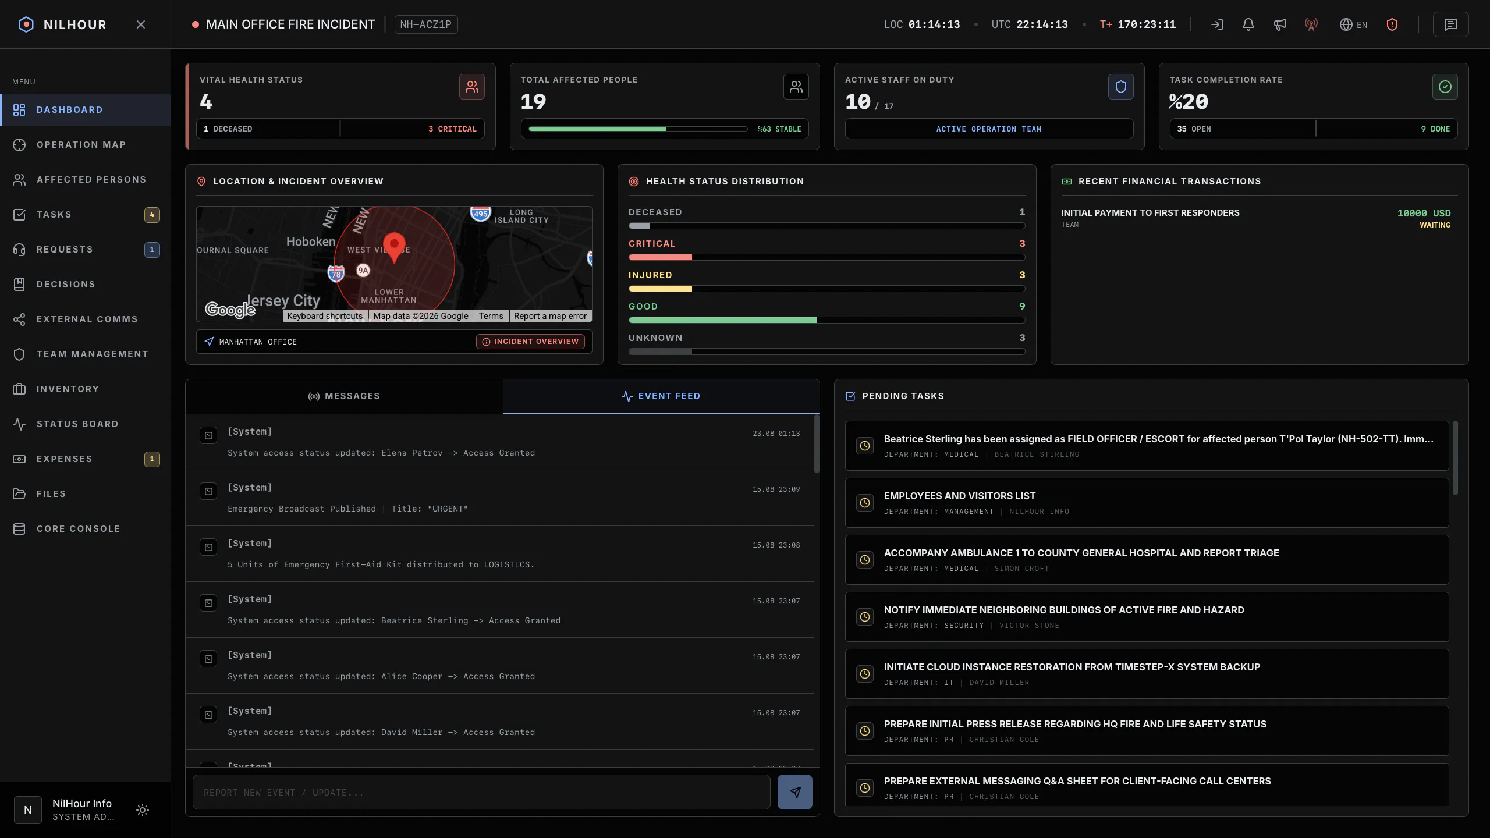1490x838 pixels.
Task: Click Report a map error link
Action: (x=550, y=315)
